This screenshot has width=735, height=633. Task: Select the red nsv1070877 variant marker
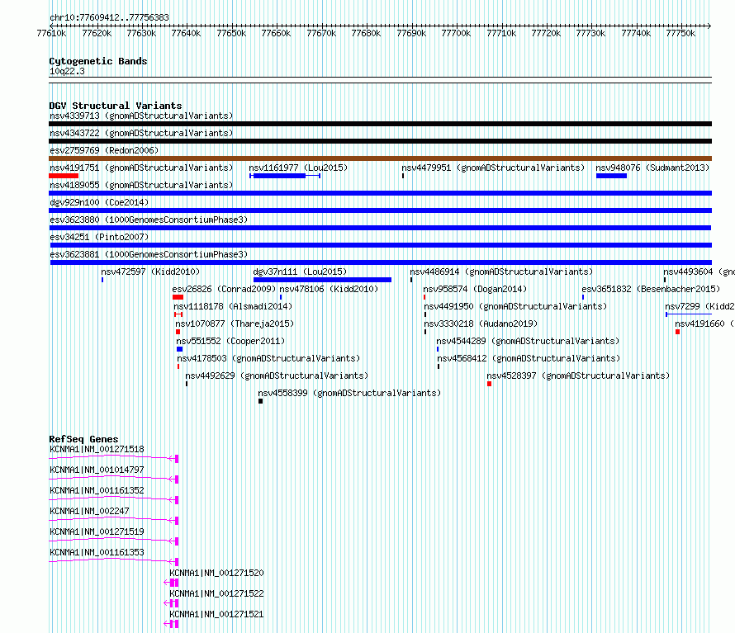click(x=178, y=332)
